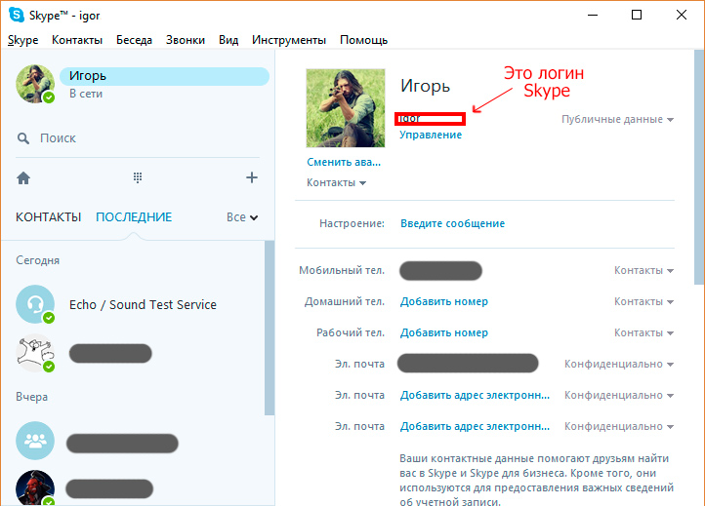Open the Skype menu
Viewport: 705px width, 506px height.
coord(22,40)
